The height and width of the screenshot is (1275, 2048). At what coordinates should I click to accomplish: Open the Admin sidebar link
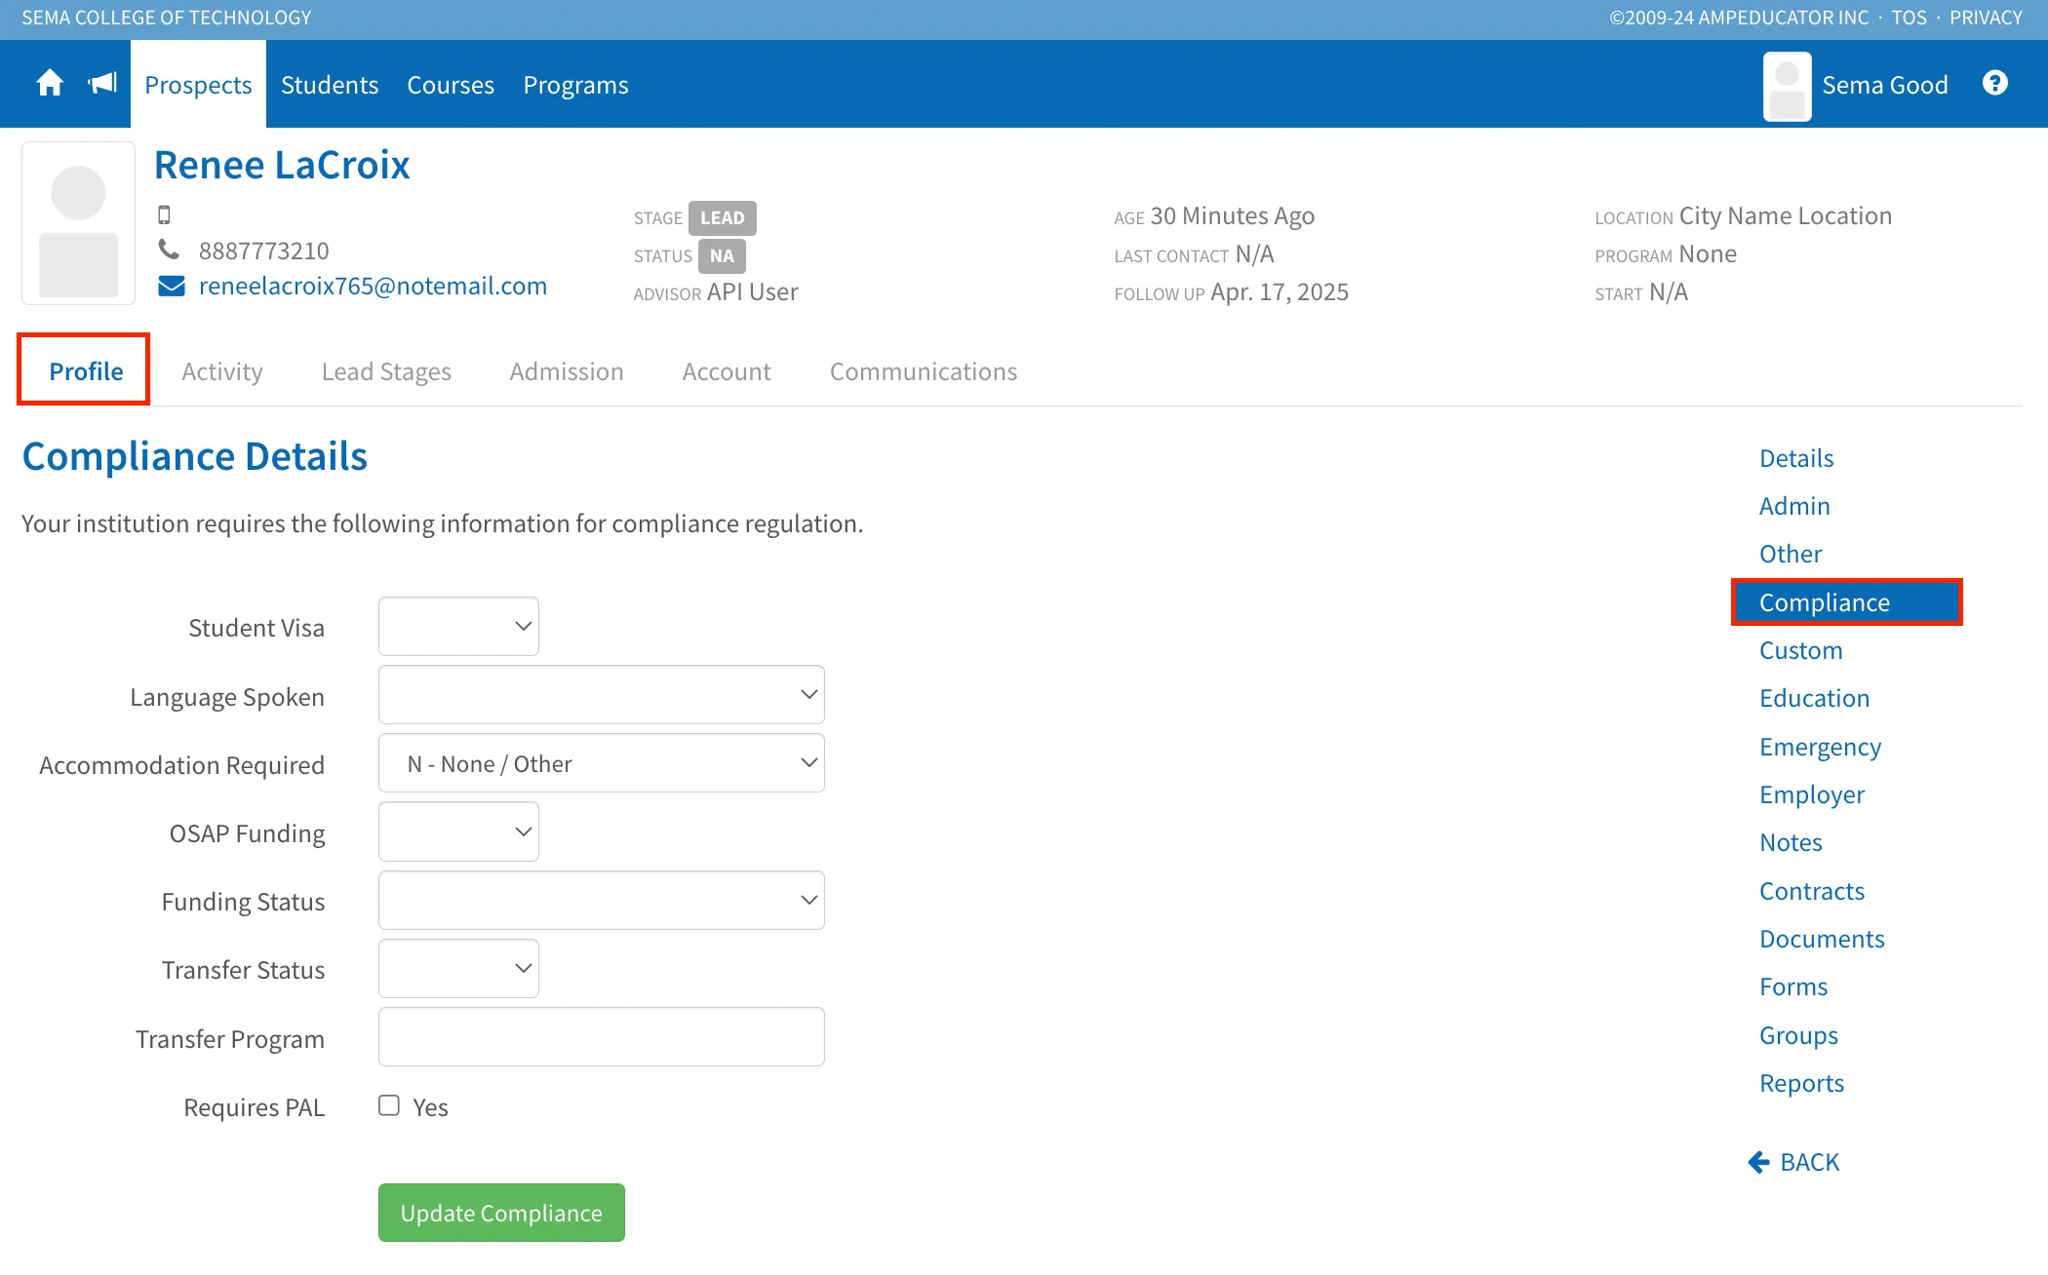1794,506
